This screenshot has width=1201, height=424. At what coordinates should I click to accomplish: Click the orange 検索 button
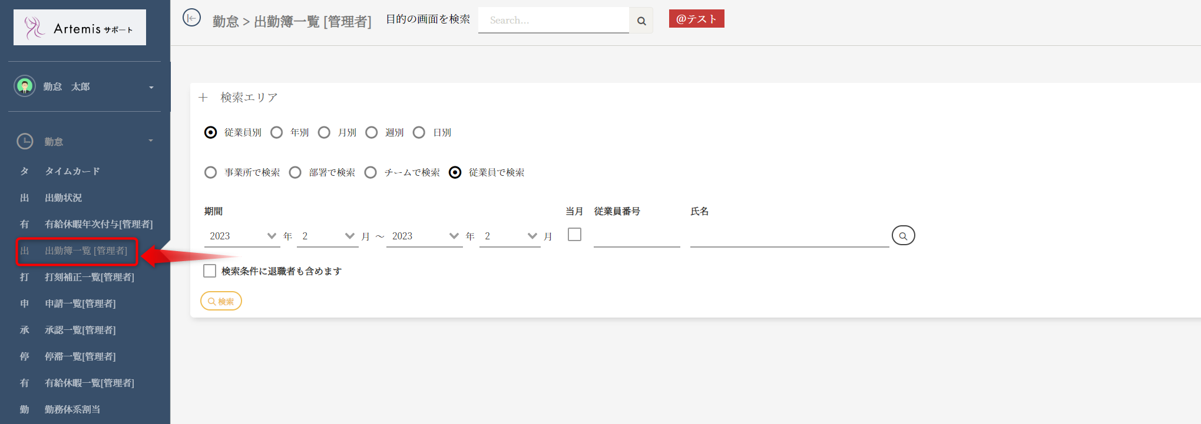[221, 301]
